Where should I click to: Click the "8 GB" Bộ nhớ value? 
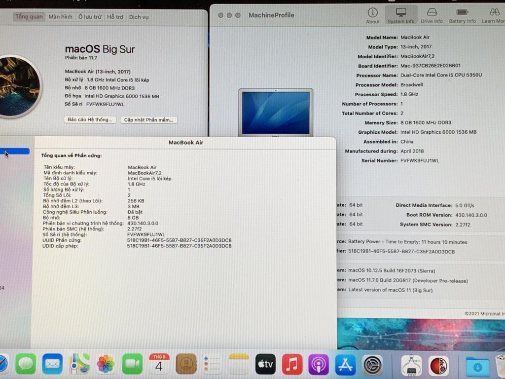click(133, 218)
